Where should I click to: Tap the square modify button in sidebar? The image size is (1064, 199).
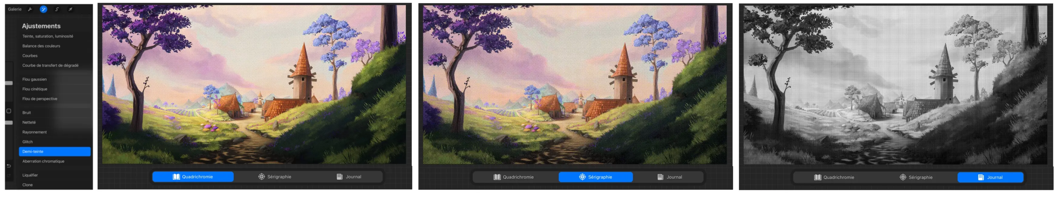(9, 111)
